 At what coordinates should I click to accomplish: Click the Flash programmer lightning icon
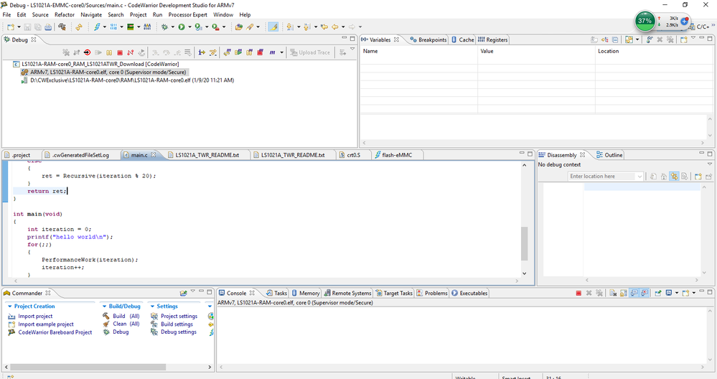(97, 27)
